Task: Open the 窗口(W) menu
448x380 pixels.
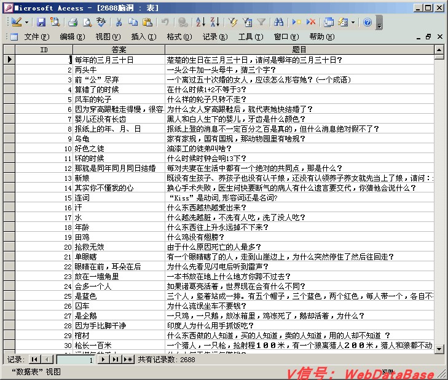Action: click(286, 37)
